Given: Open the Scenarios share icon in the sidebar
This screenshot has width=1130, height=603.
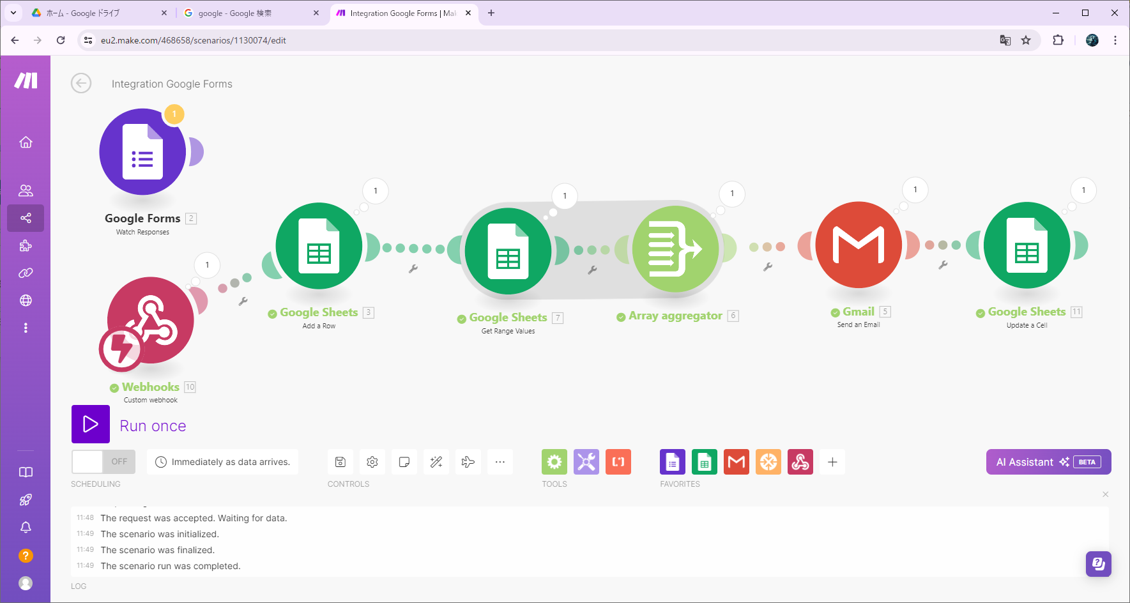Looking at the screenshot, I should tap(26, 218).
